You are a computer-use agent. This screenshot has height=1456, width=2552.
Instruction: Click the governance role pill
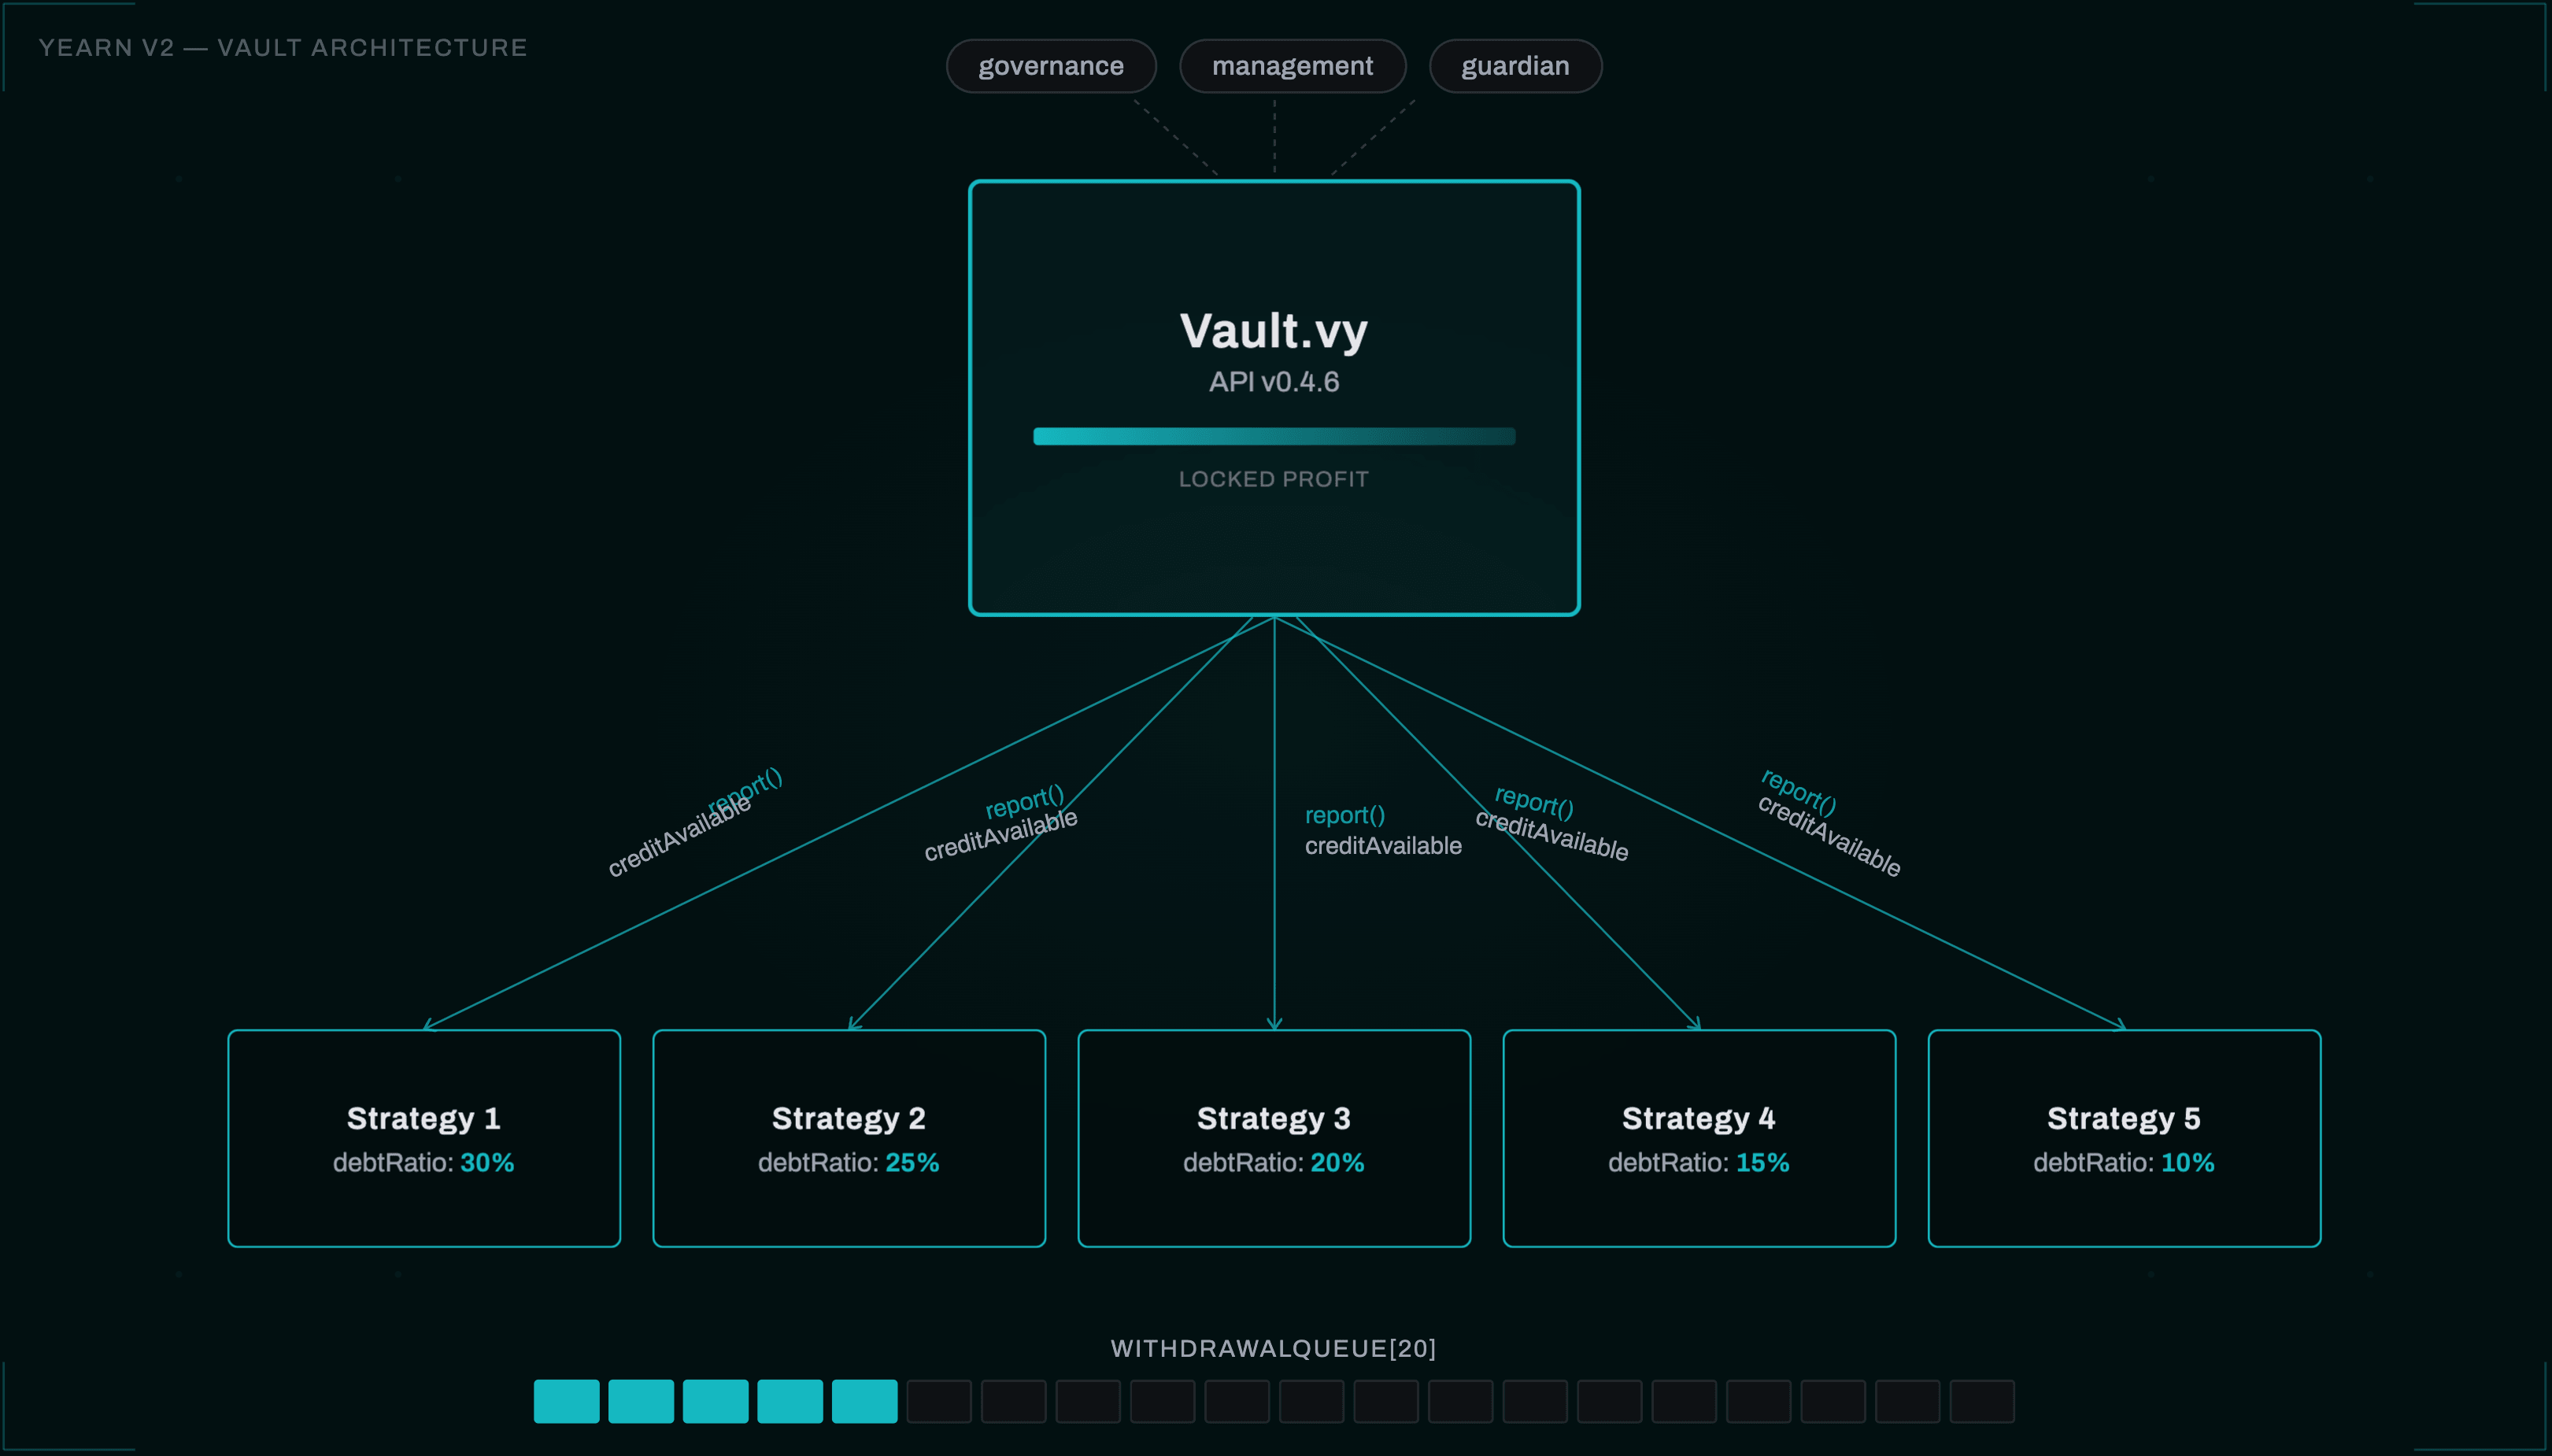tap(1051, 66)
